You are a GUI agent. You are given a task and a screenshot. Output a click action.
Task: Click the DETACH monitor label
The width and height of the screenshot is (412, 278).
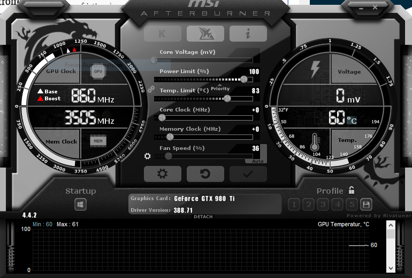coord(203,217)
